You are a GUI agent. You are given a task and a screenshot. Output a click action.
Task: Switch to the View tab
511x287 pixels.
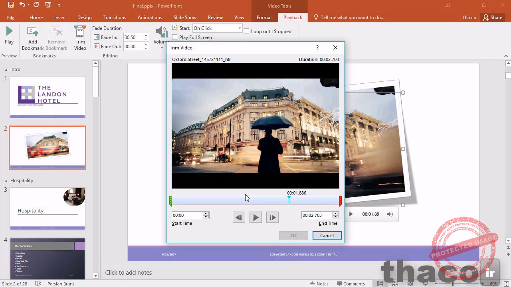point(239,18)
